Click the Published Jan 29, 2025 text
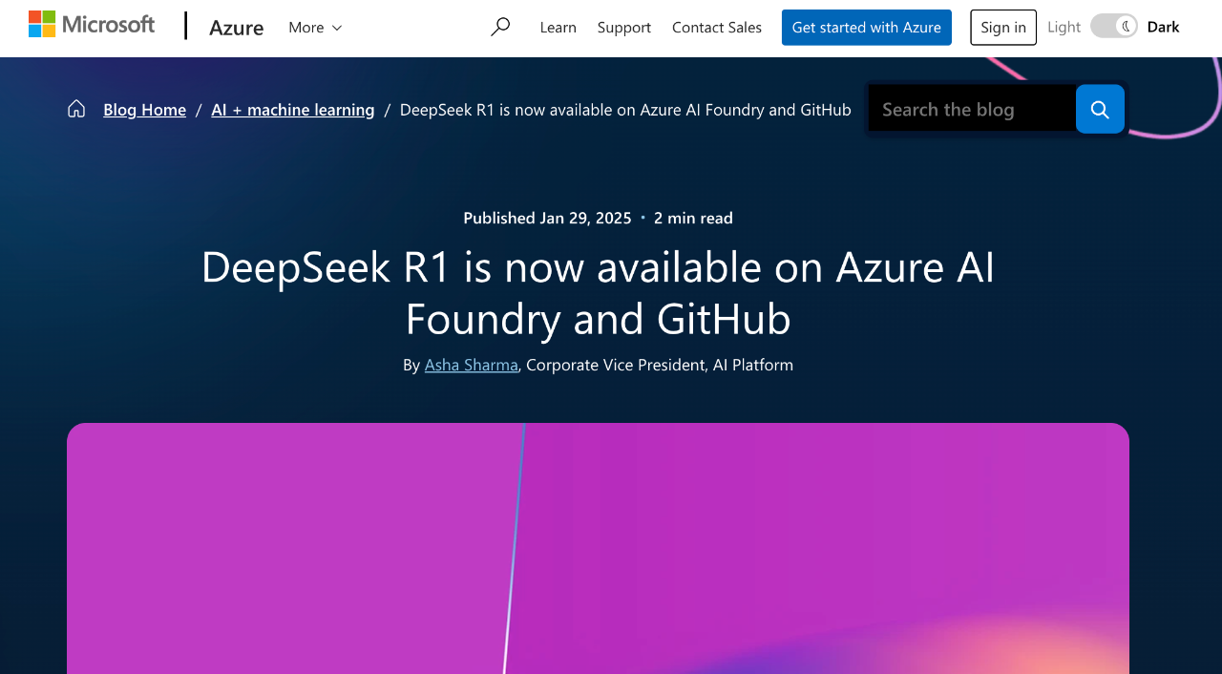 tap(547, 218)
